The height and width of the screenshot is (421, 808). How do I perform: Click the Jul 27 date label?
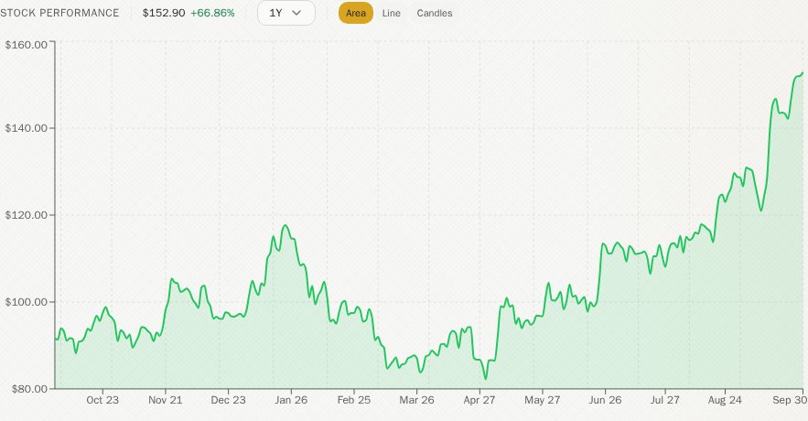pyautogui.click(x=665, y=400)
